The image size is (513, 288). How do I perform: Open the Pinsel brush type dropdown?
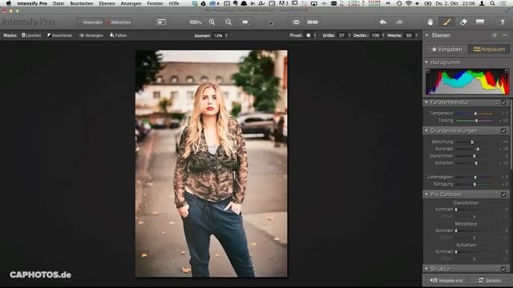coord(315,35)
